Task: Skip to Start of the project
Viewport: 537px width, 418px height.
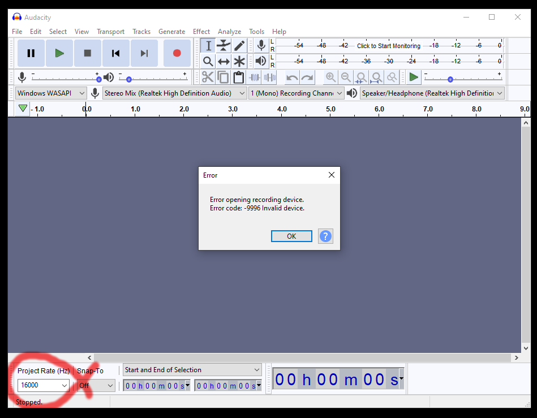Action: pyautogui.click(x=116, y=53)
